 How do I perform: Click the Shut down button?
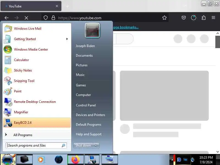(x=83, y=145)
